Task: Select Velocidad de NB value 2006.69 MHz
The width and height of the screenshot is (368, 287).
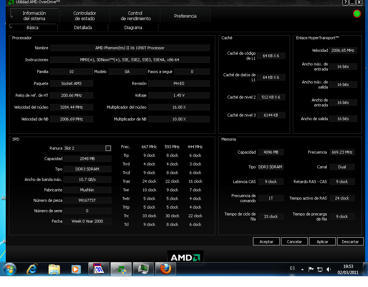Action: pyautogui.click(x=72, y=119)
